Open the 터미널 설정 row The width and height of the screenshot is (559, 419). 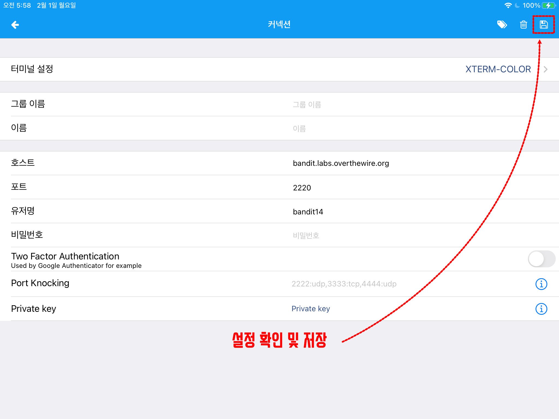[32, 69]
